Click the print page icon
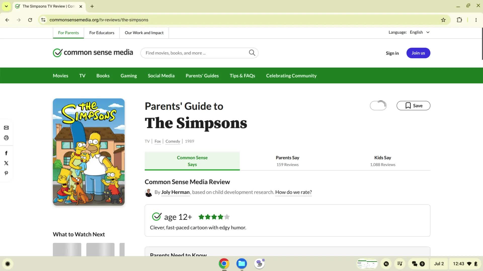 [6, 138]
